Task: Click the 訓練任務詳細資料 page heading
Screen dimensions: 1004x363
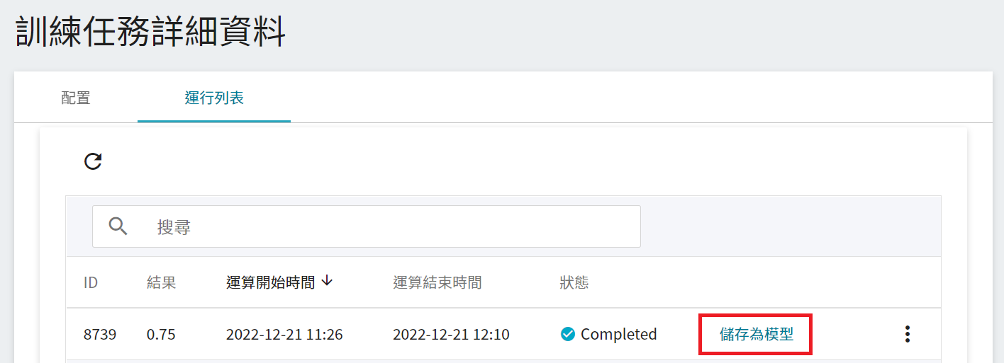Action: pos(150,31)
